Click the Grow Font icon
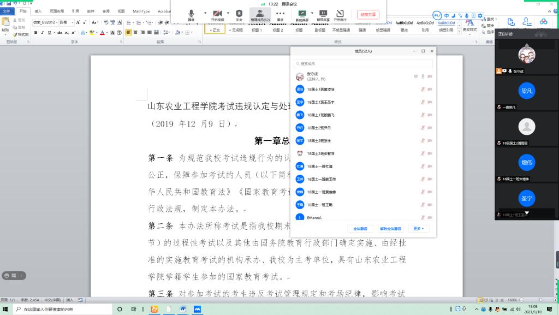Screen dimensions: 559x315 (x=78, y=22)
